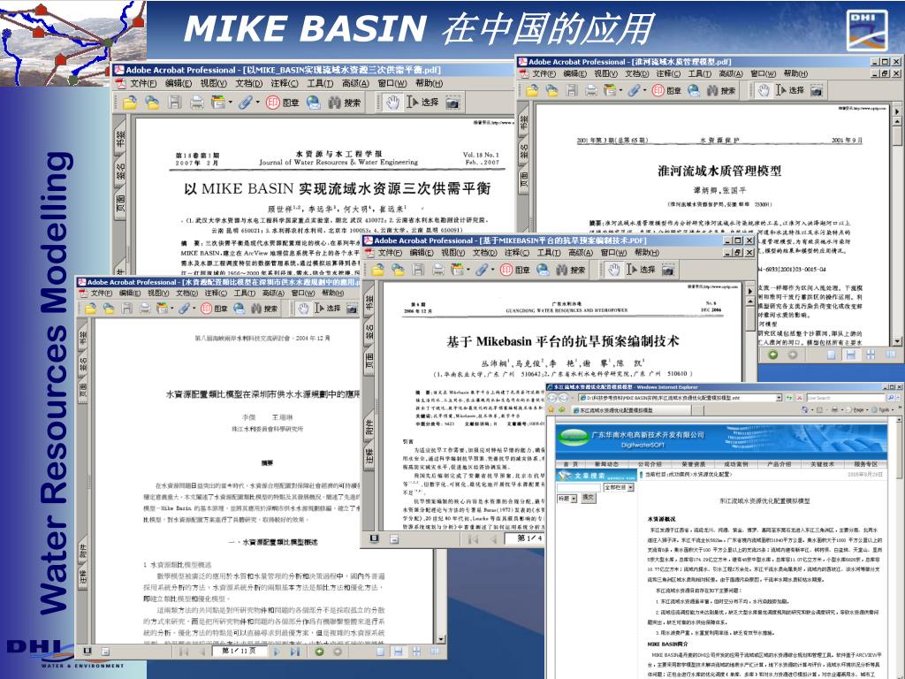Open 视图(V) menu in 深圳市供水水源 window
Image resolution: width=905 pixels, height=679 pixels.
157,293
